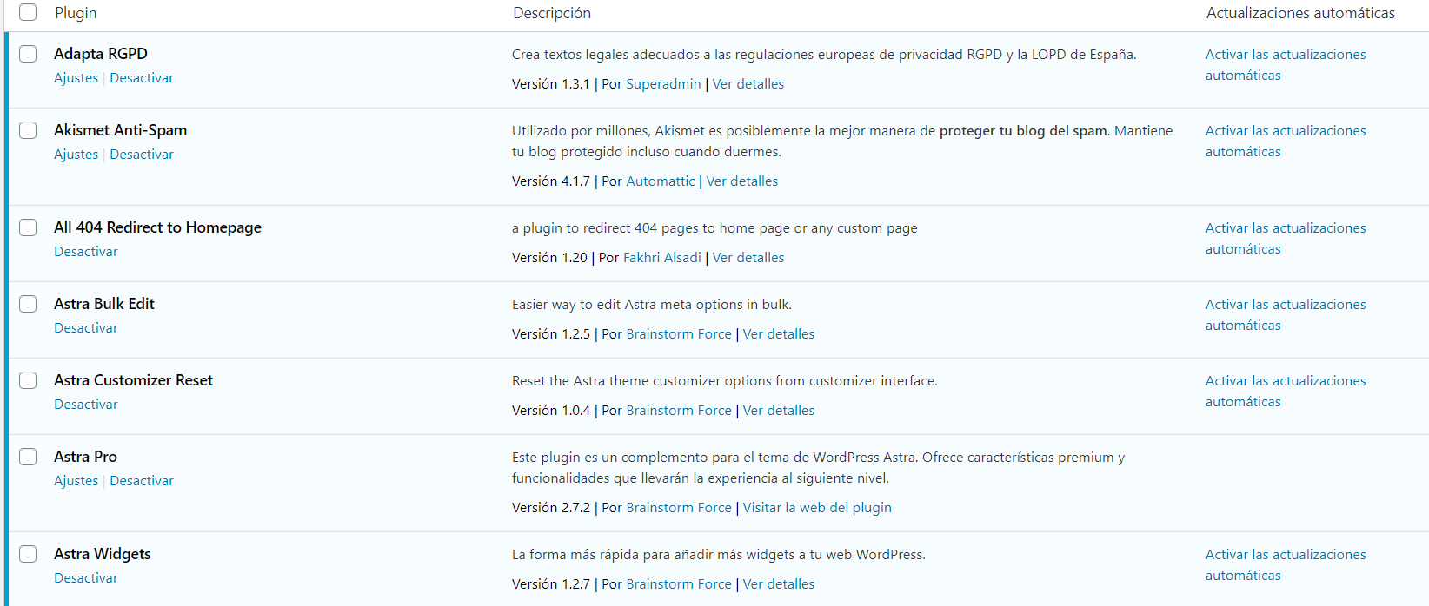Enable automatic updates for Akismet Anti-Spam

point(1286,142)
